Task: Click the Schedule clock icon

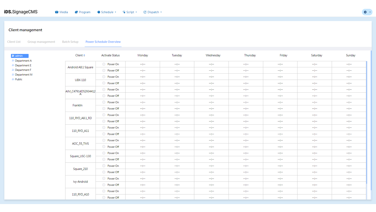Action: 99,12
